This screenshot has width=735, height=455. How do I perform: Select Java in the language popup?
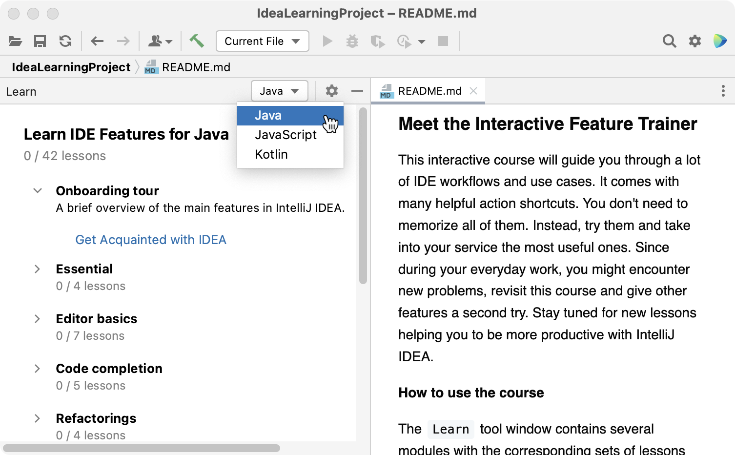tap(290, 116)
